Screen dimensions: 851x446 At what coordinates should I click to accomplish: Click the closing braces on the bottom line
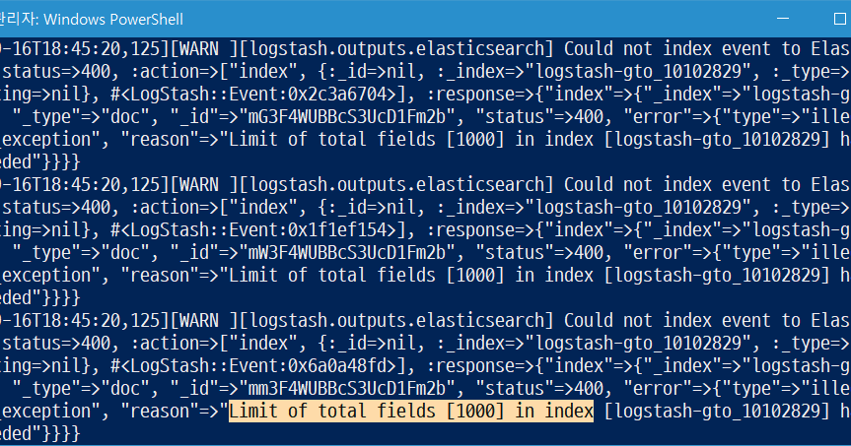(60, 433)
